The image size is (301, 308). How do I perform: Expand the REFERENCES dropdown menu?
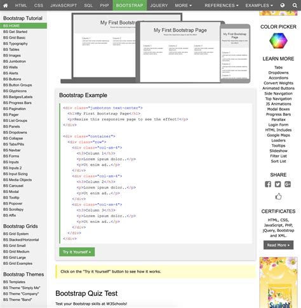(x=222, y=5)
